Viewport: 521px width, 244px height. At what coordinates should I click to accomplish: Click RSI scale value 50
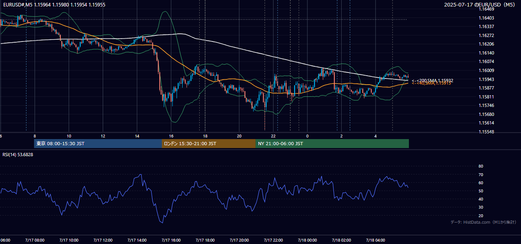pyautogui.click(x=481, y=191)
